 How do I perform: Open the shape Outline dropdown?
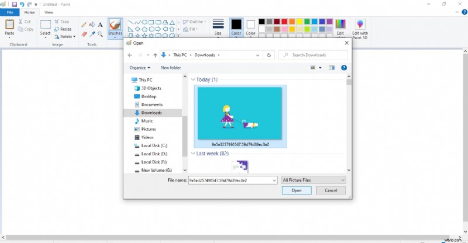[194, 22]
